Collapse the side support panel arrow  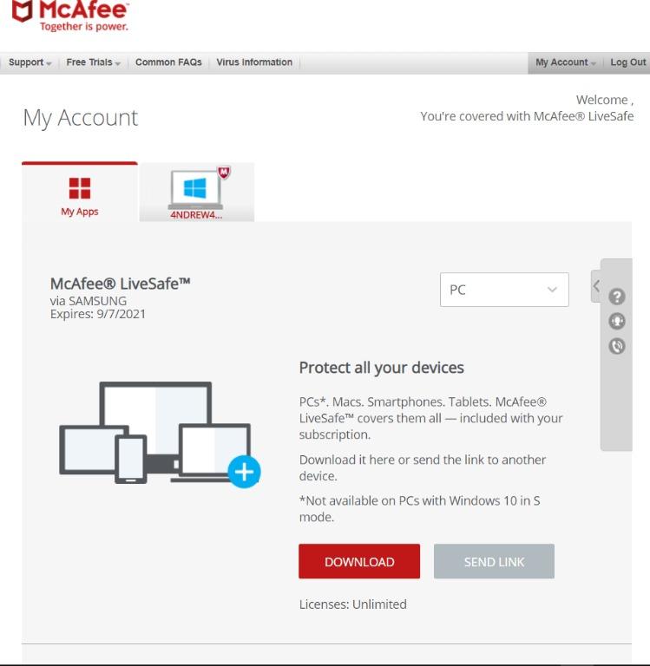tap(596, 286)
